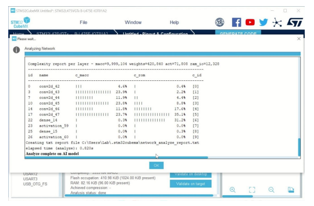Viewport: 314px width, 206px height.
Task: Click the pinout view horizontal scrollbar
Action: [238, 196]
